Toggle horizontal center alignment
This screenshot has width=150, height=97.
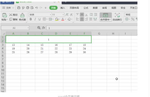click(x=82, y=19)
